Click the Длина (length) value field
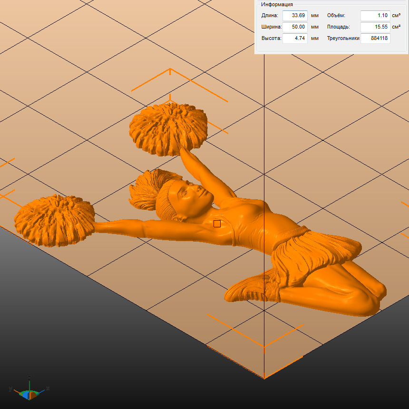This screenshot has width=409, height=409. [295, 15]
